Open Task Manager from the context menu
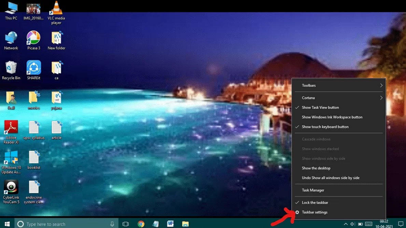This screenshot has width=406, height=228. tap(312, 190)
